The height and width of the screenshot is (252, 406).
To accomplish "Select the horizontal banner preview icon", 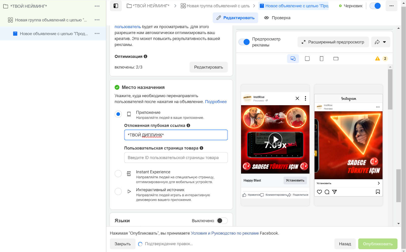I will (336, 59).
